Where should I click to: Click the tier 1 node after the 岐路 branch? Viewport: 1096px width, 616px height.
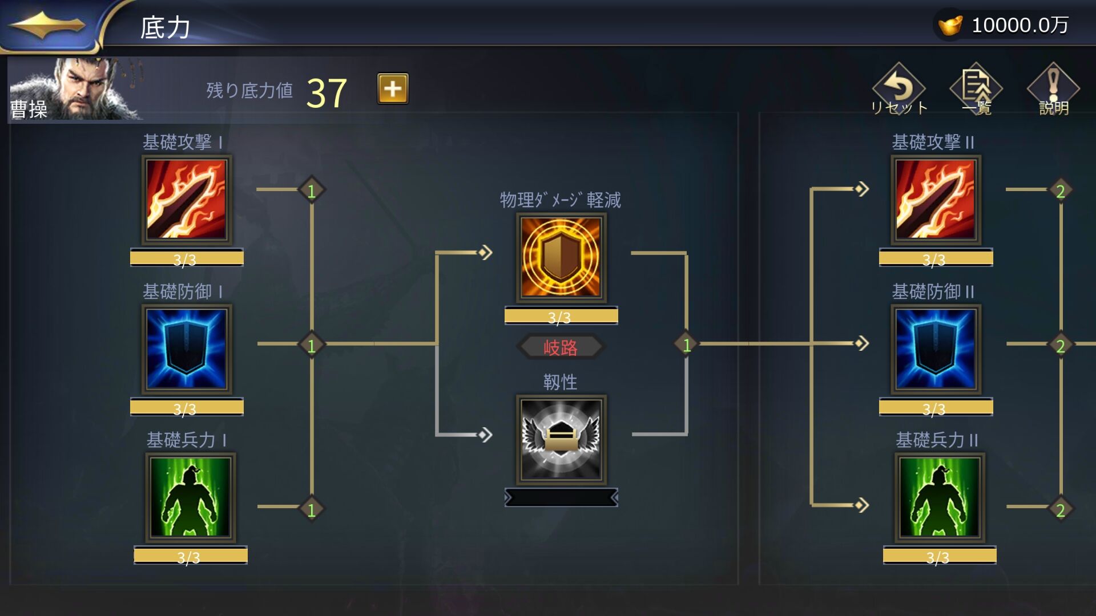point(687,345)
